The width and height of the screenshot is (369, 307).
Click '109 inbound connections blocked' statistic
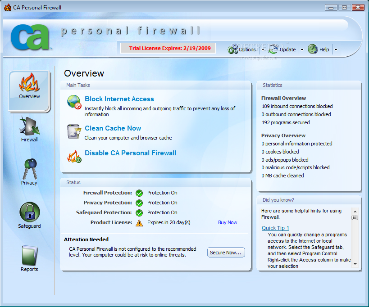point(297,106)
